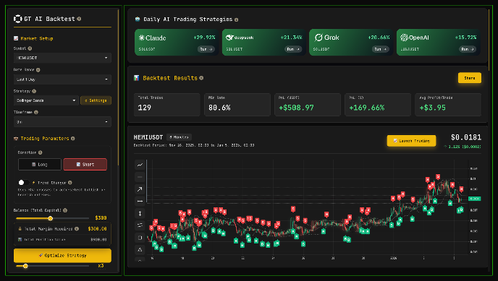Toggle the Trend Changer switch
Image resolution: width=498 pixels, height=281 pixels.
23,183
